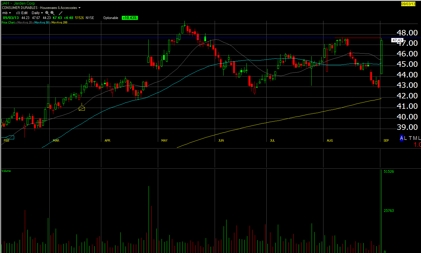This screenshot has width=421, height=253.
Task: Click the yellow pentagon marker on the chart
Action: pyautogui.click(x=82, y=108)
